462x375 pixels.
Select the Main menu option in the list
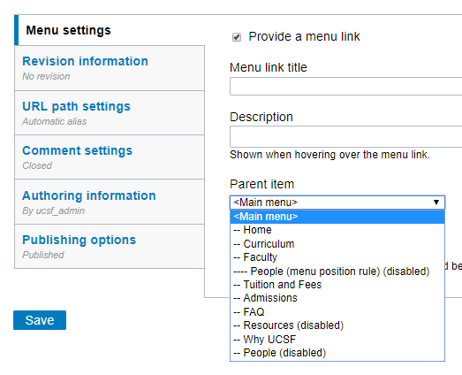(337, 217)
